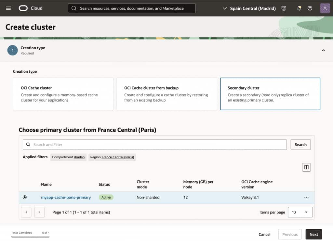Click step 1 Creation type indicator
This screenshot has height=243, width=333.
click(x=13, y=50)
